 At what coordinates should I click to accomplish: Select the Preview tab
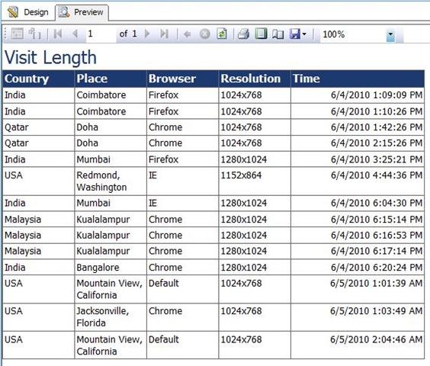coord(82,12)
